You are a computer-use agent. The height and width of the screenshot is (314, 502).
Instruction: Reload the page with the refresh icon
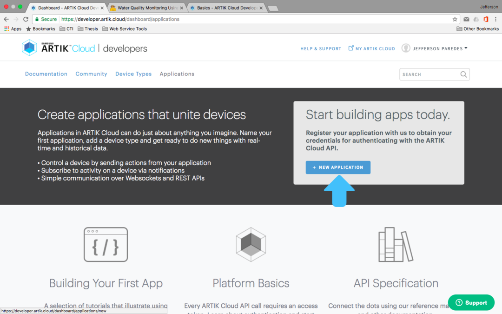[x=26, y=19]
